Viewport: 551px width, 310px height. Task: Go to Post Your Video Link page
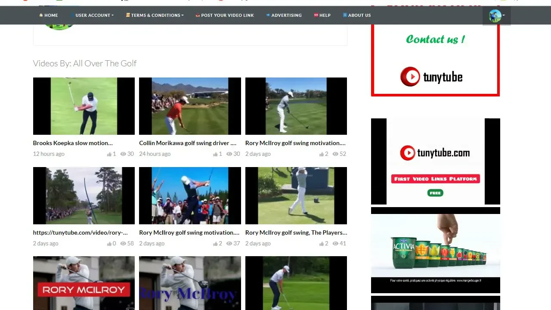tap(227, 15)
